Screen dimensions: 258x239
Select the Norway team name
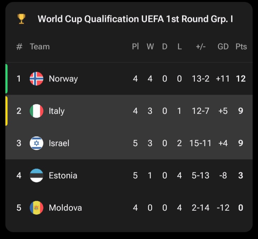click(x=63, y=79)
